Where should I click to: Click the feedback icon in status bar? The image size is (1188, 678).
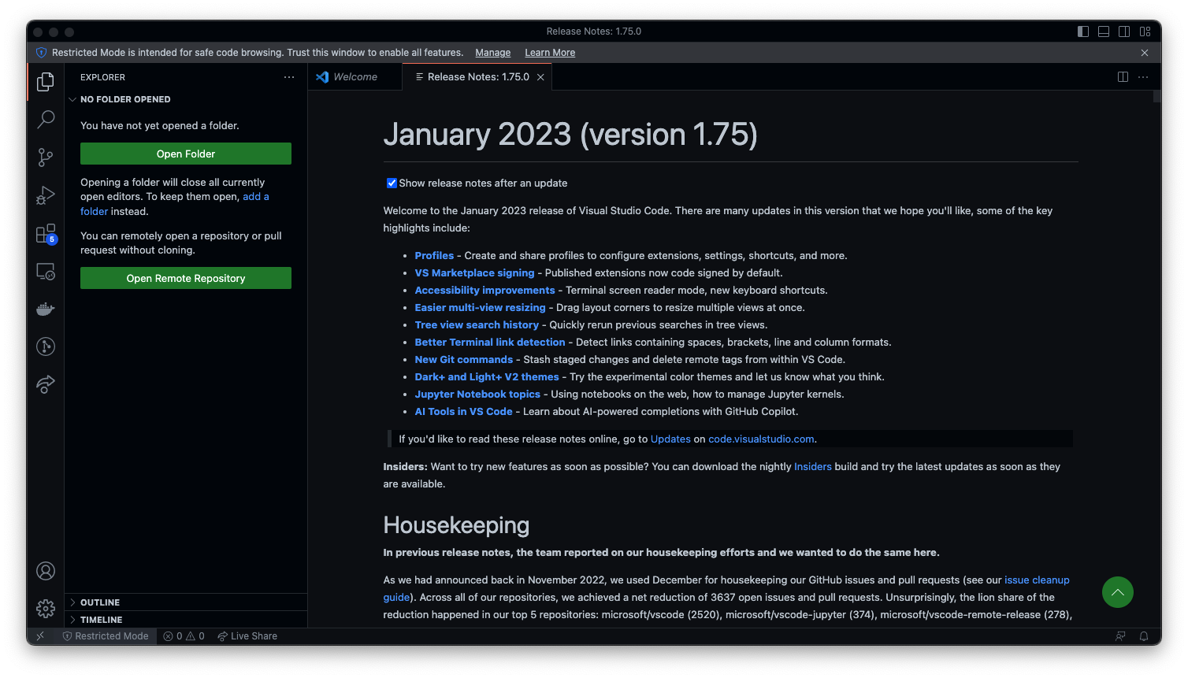pyautogui.click(x=1120, y=636)
